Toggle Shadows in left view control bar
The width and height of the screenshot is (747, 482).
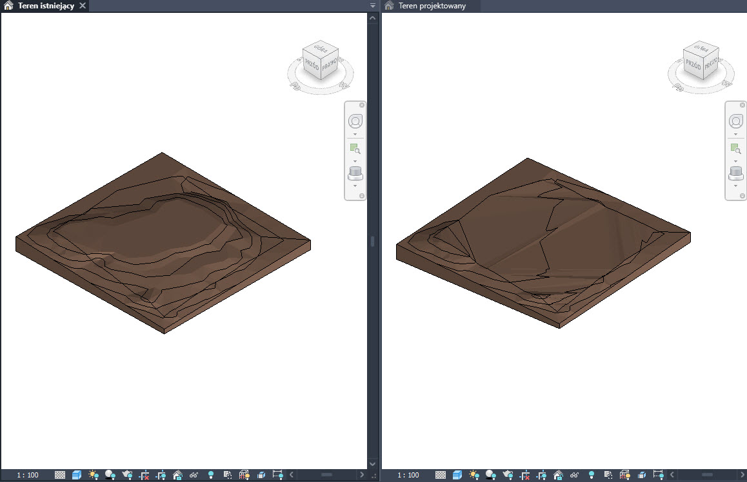click(110, 475)
